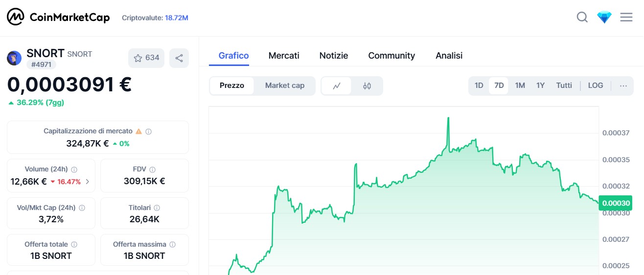Add SNORT to watchlist with star button
Viewport: 644px width, 275px height.
point(146,58)
